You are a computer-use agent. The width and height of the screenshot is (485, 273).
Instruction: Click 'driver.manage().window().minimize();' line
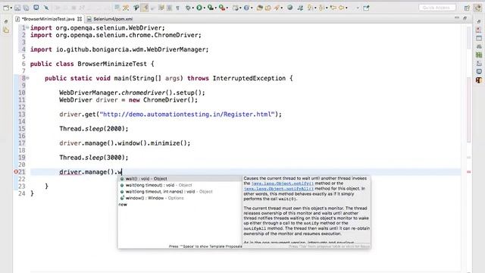pyautogui.click(x=125, y=143)
